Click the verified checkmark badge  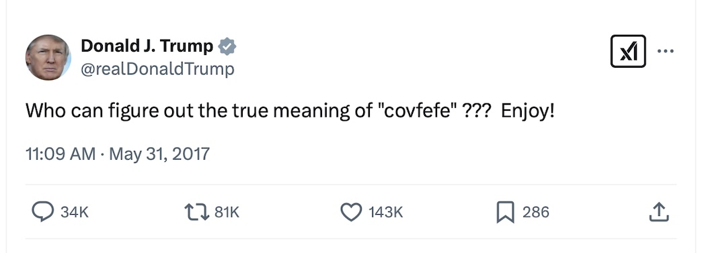[227, 46]
